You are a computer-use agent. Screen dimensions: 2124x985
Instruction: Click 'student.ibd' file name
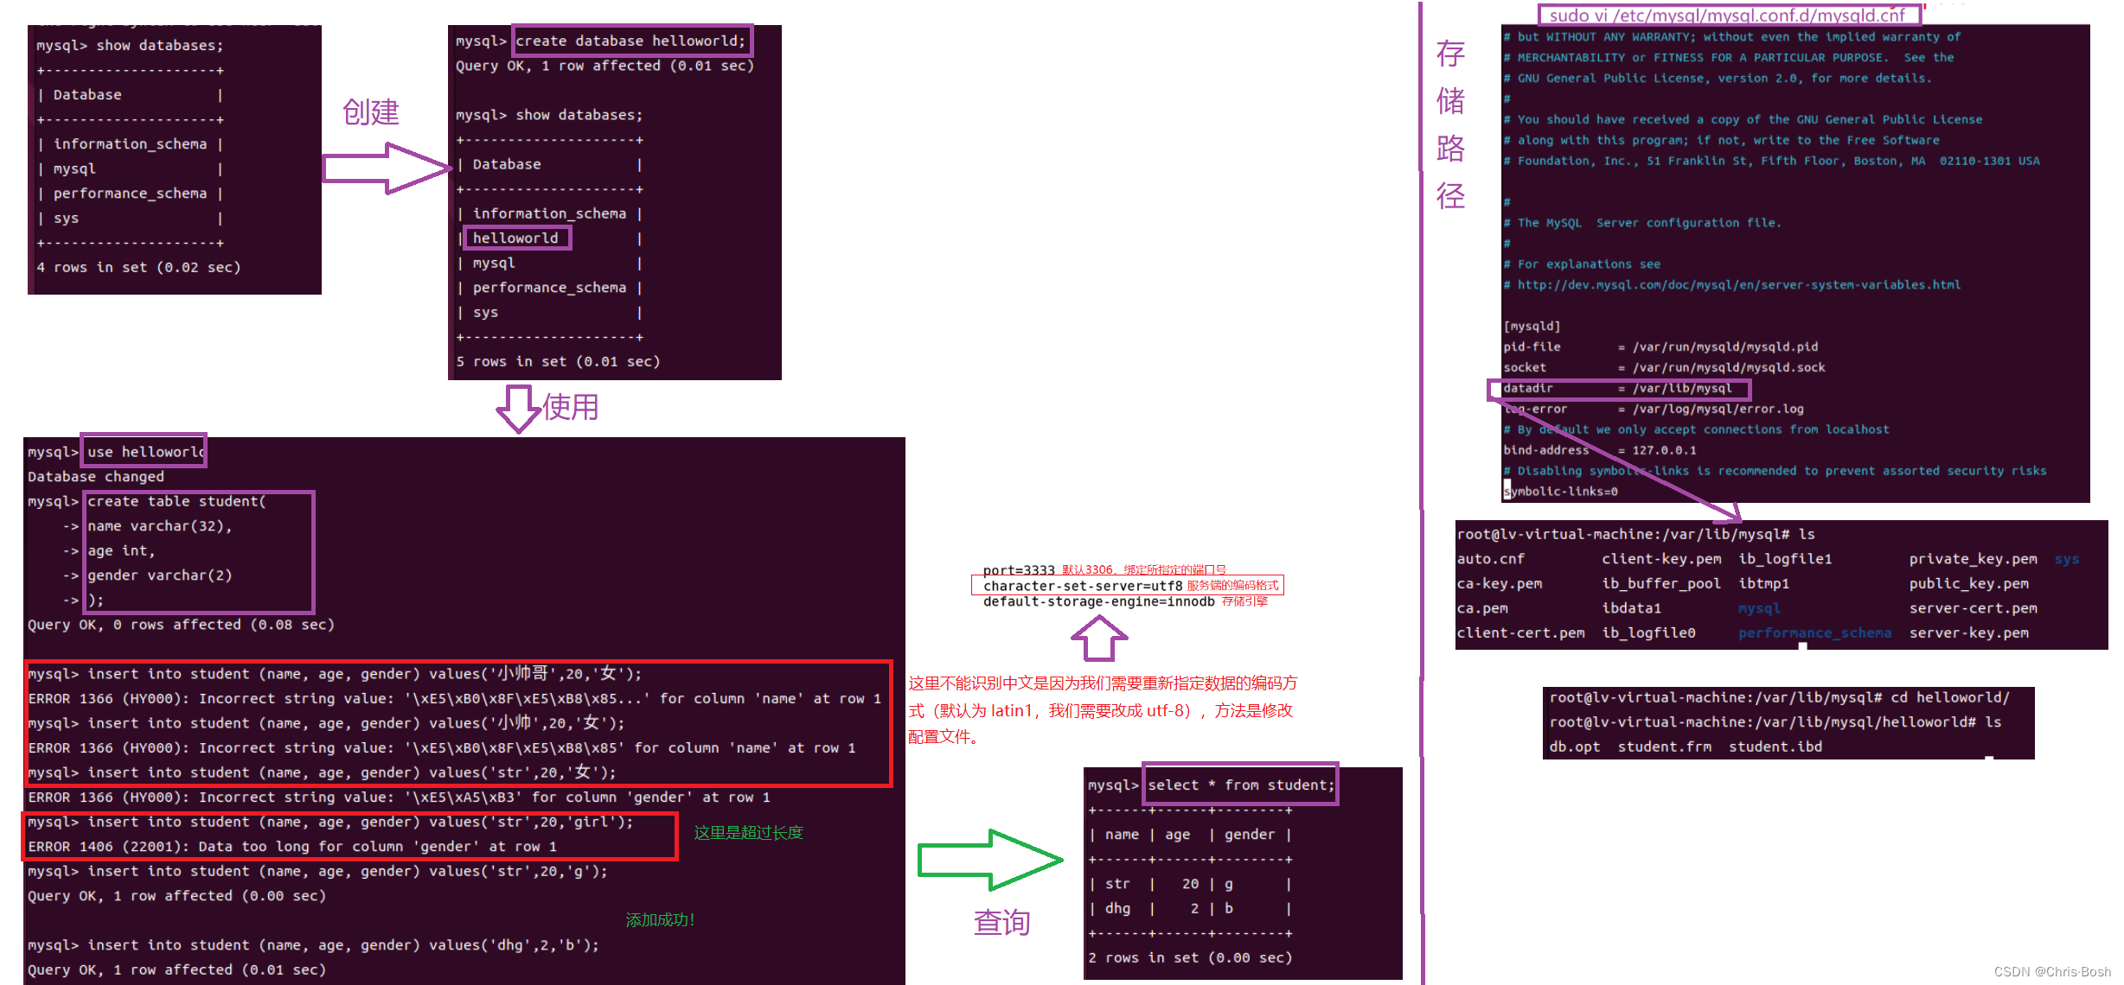tap(1775, 747)
